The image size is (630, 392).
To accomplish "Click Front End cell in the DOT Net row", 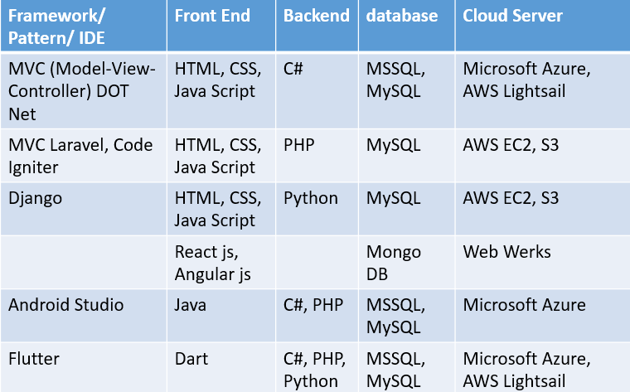I will pos(221,91).
